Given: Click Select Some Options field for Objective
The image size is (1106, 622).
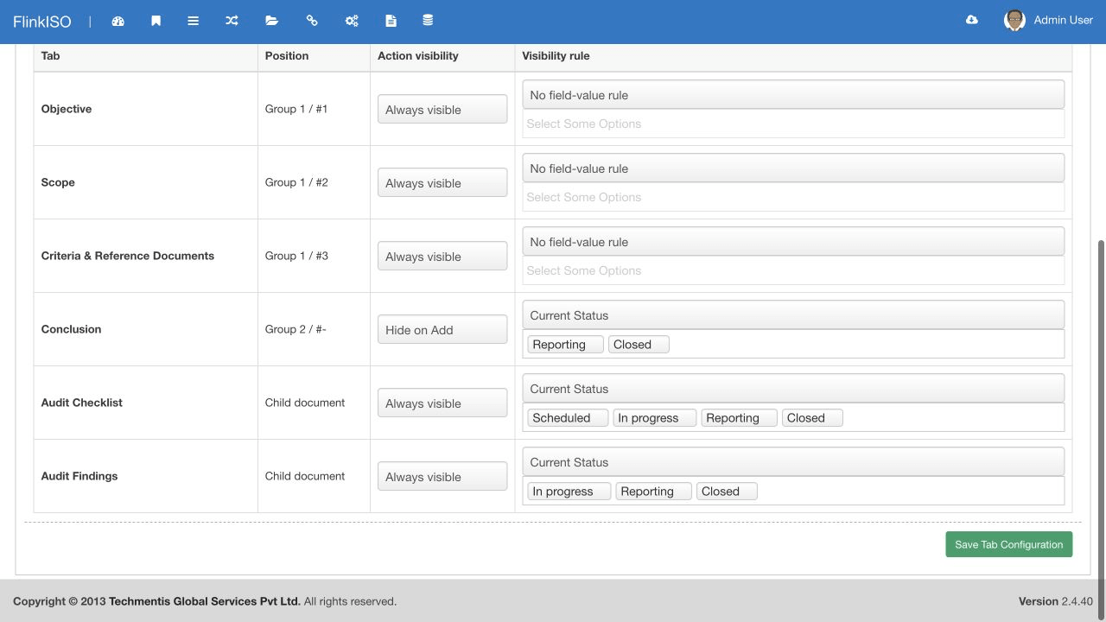Looking at the screenshot, I should click(793, 124).
